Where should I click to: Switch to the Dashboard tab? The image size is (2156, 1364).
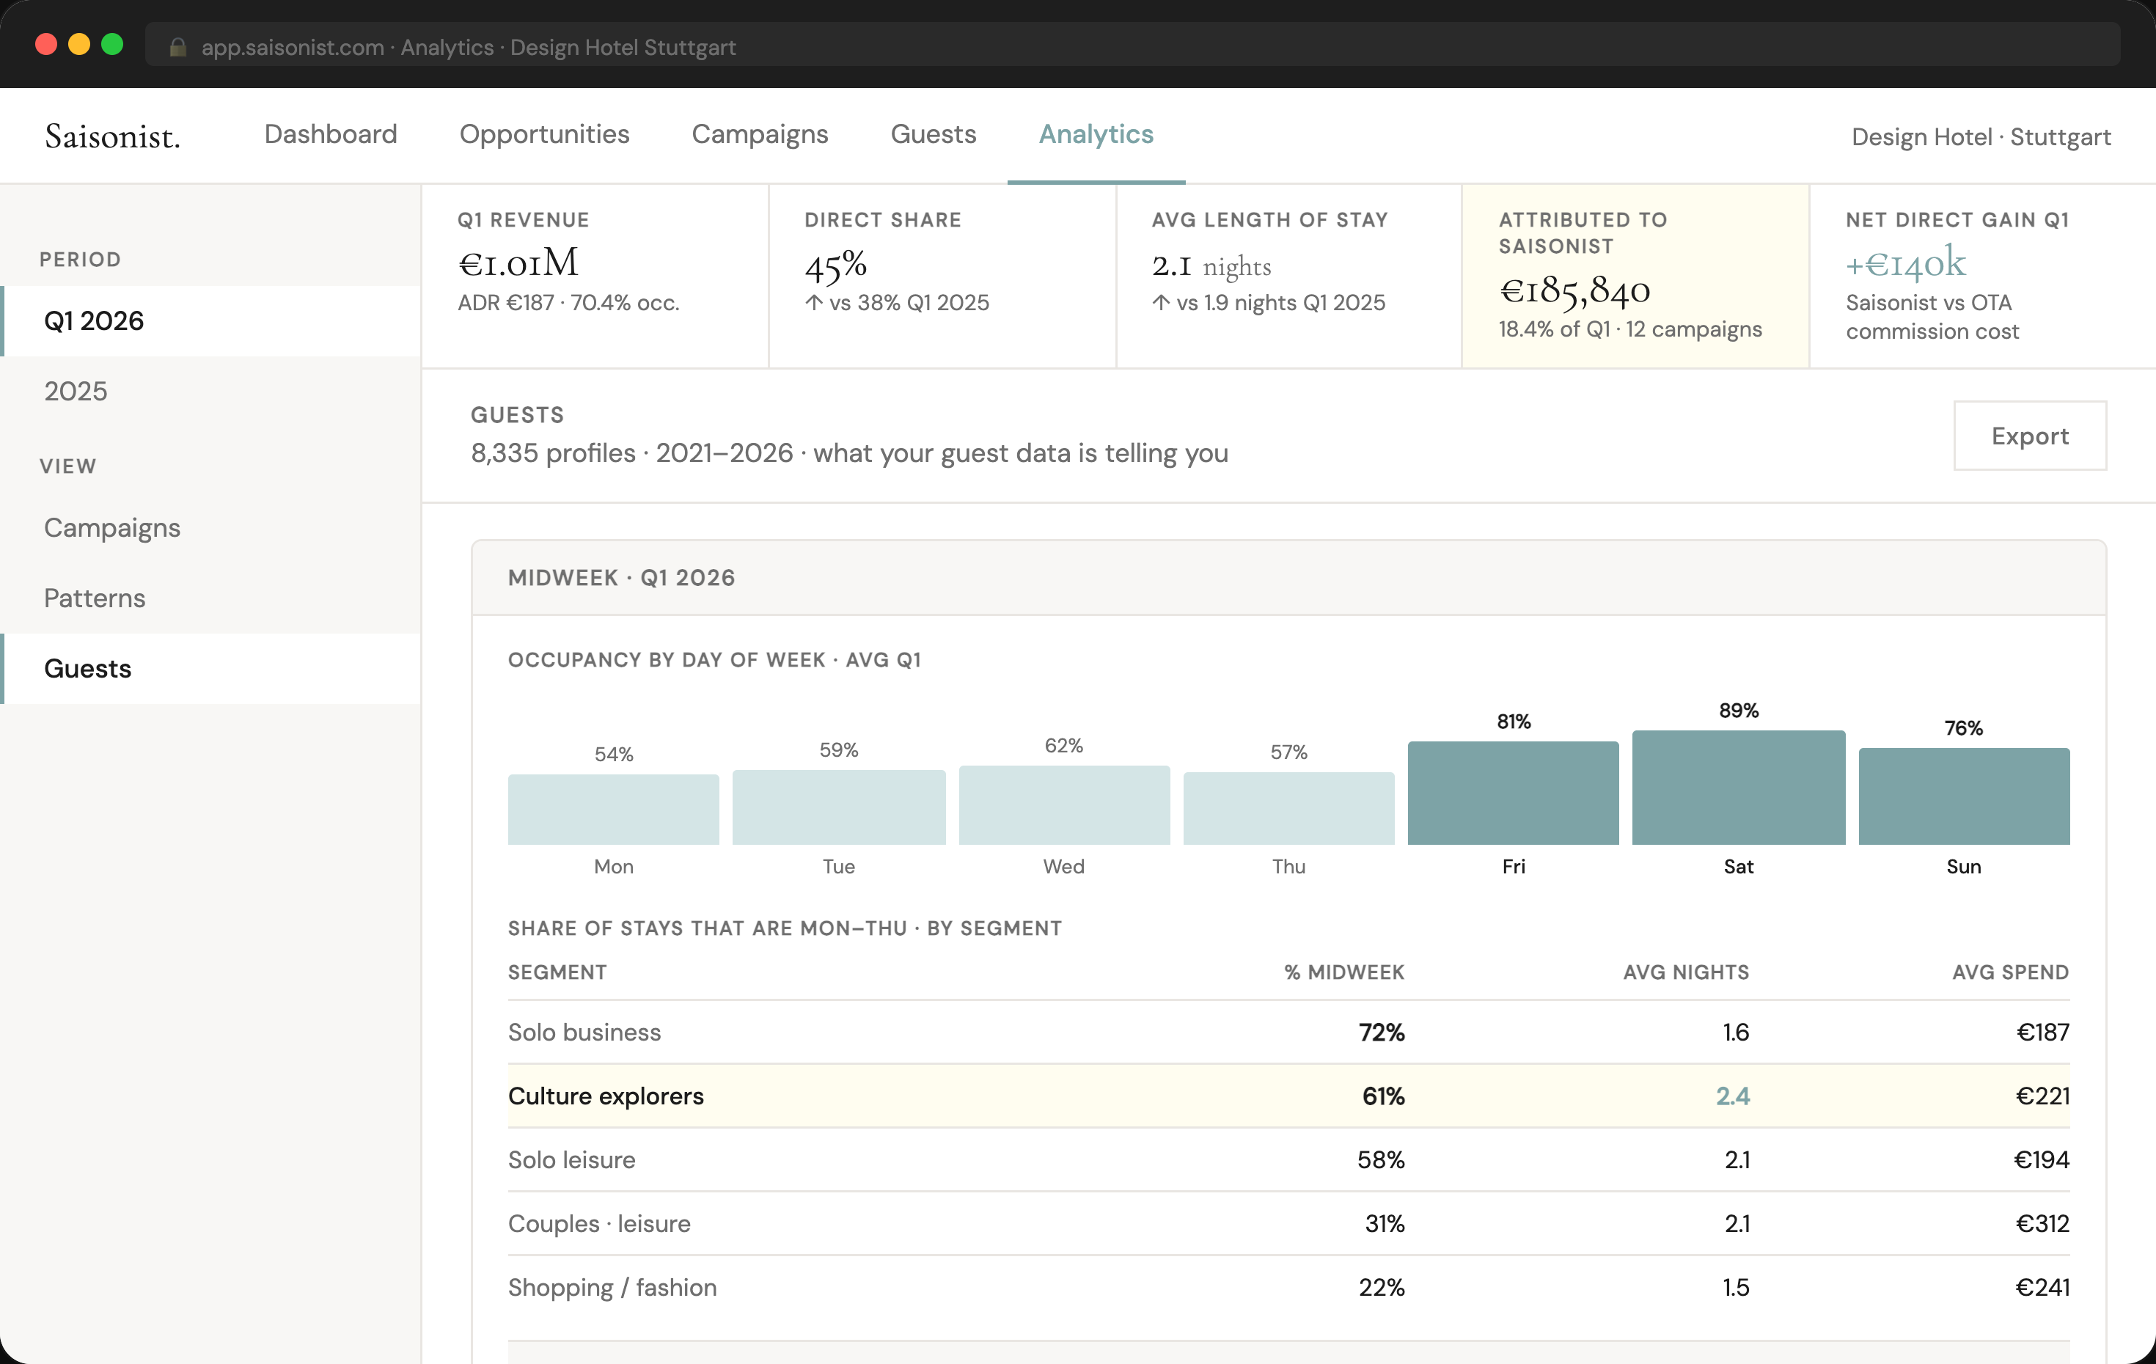pyautogui.click(x=331, y=134)
